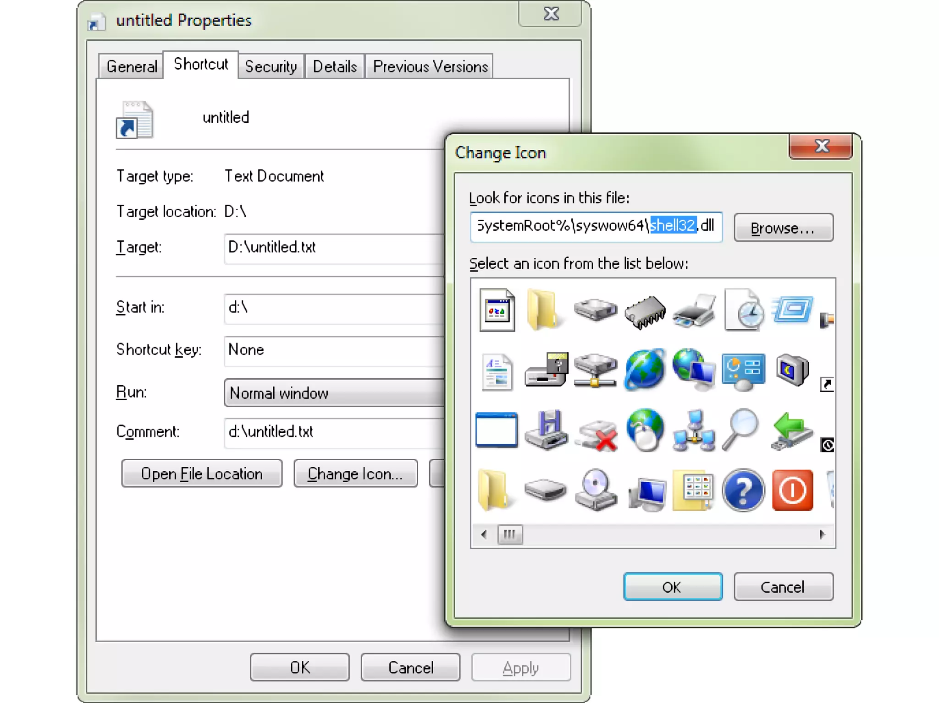Select the red power button icon

pos(792,490)
